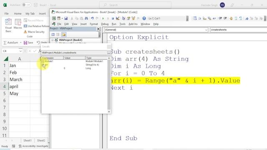Click column A header in Excel
267x150 pixels.
pos(20,59)
